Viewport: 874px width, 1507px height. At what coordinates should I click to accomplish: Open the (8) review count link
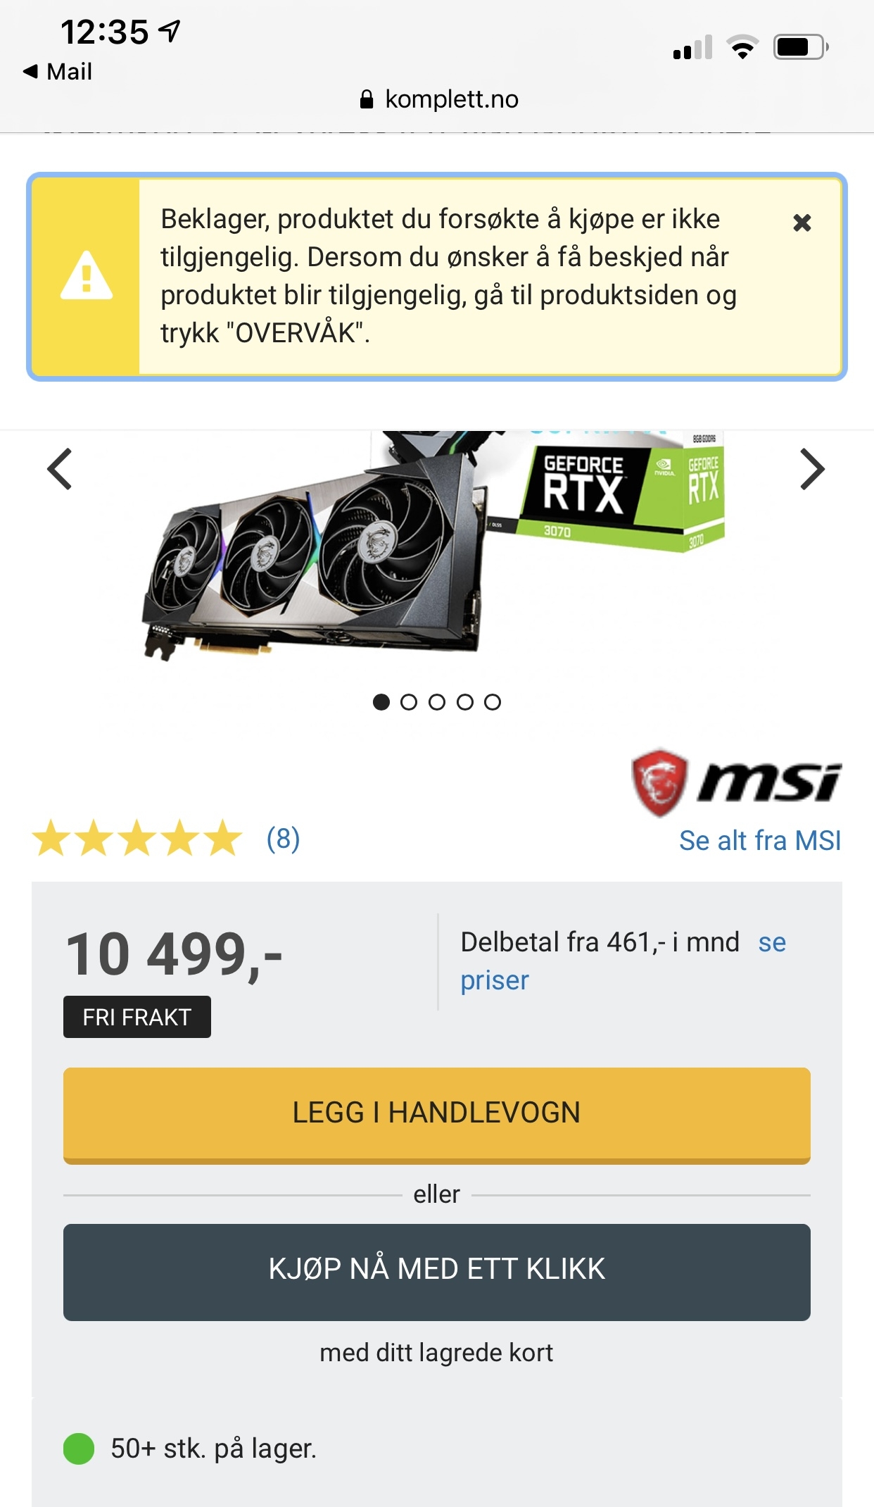pos(283,839)
